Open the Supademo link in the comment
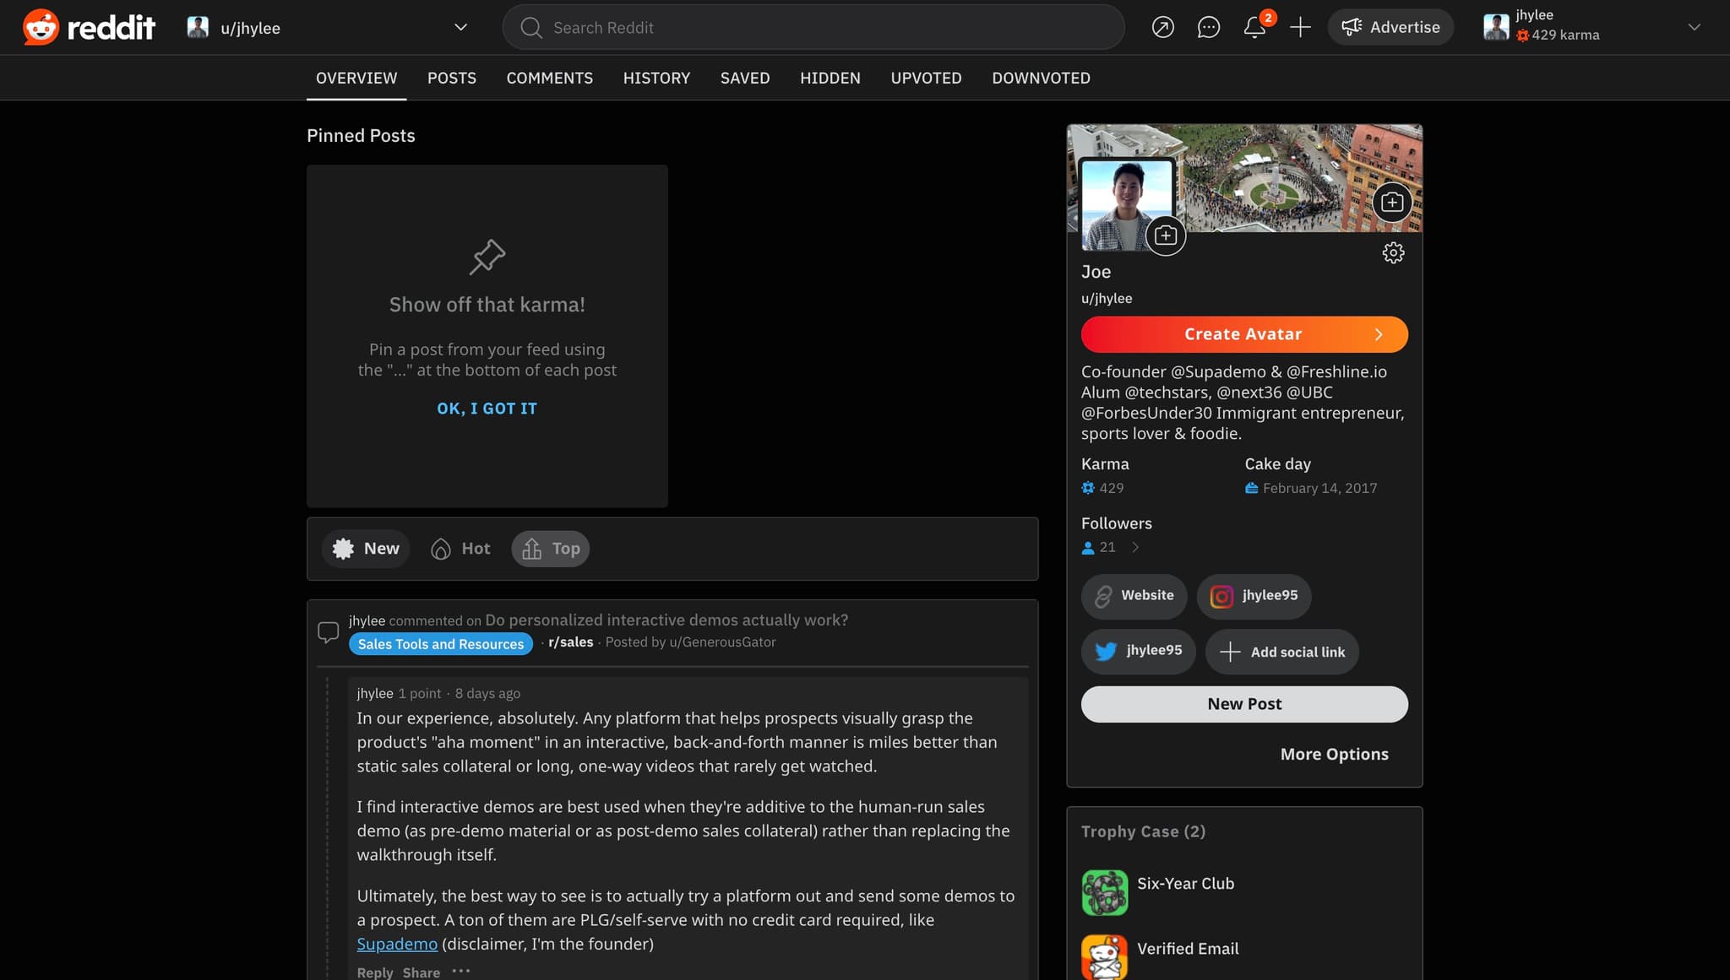 397,944
